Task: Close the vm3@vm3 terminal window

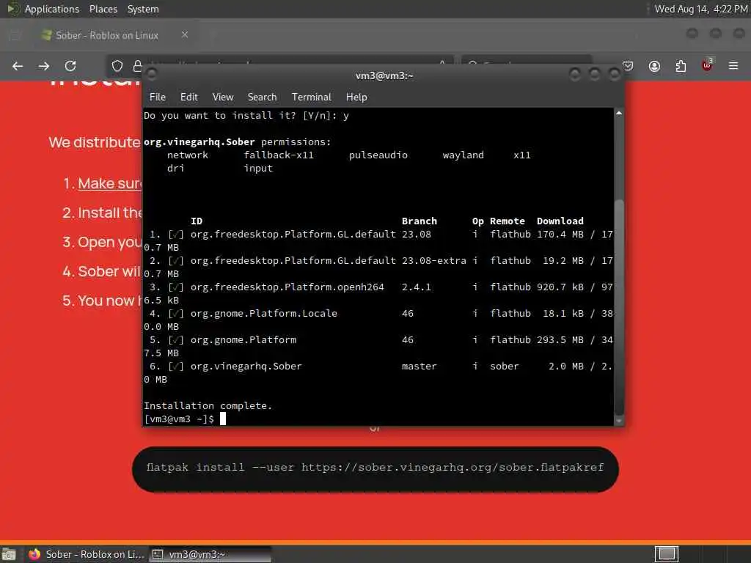Action: pyautogui.click(x=614, y=74)
